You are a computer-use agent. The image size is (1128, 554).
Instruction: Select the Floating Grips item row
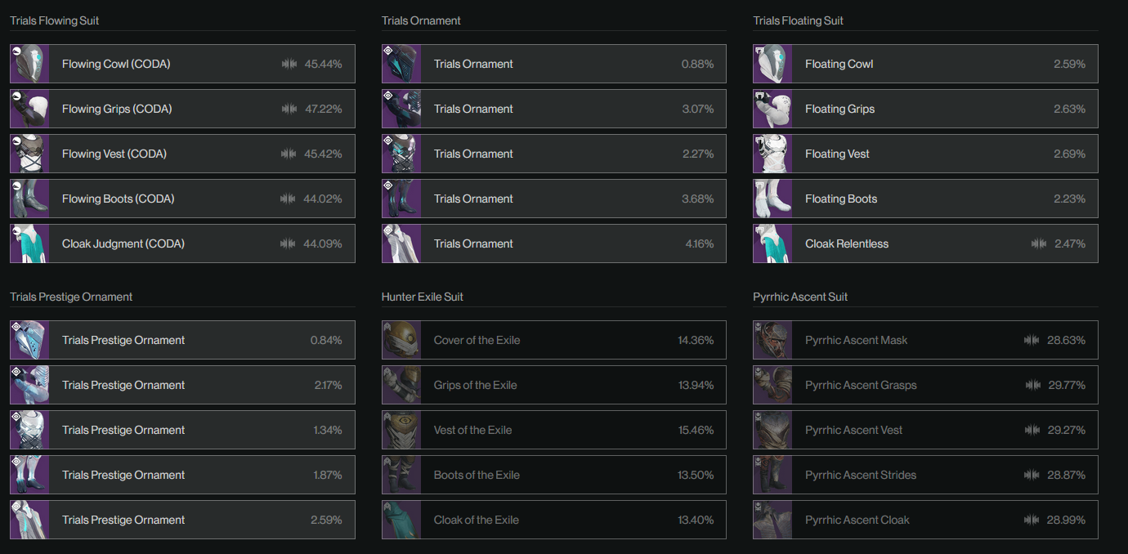(925, 109)
